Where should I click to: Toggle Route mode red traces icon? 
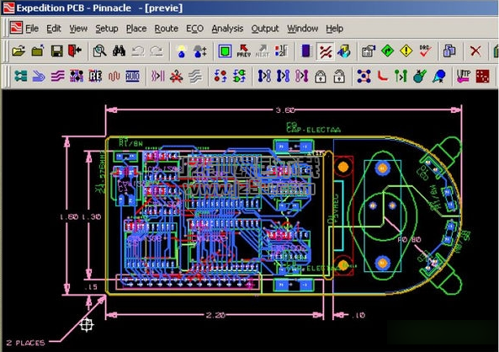coord(326,51)
